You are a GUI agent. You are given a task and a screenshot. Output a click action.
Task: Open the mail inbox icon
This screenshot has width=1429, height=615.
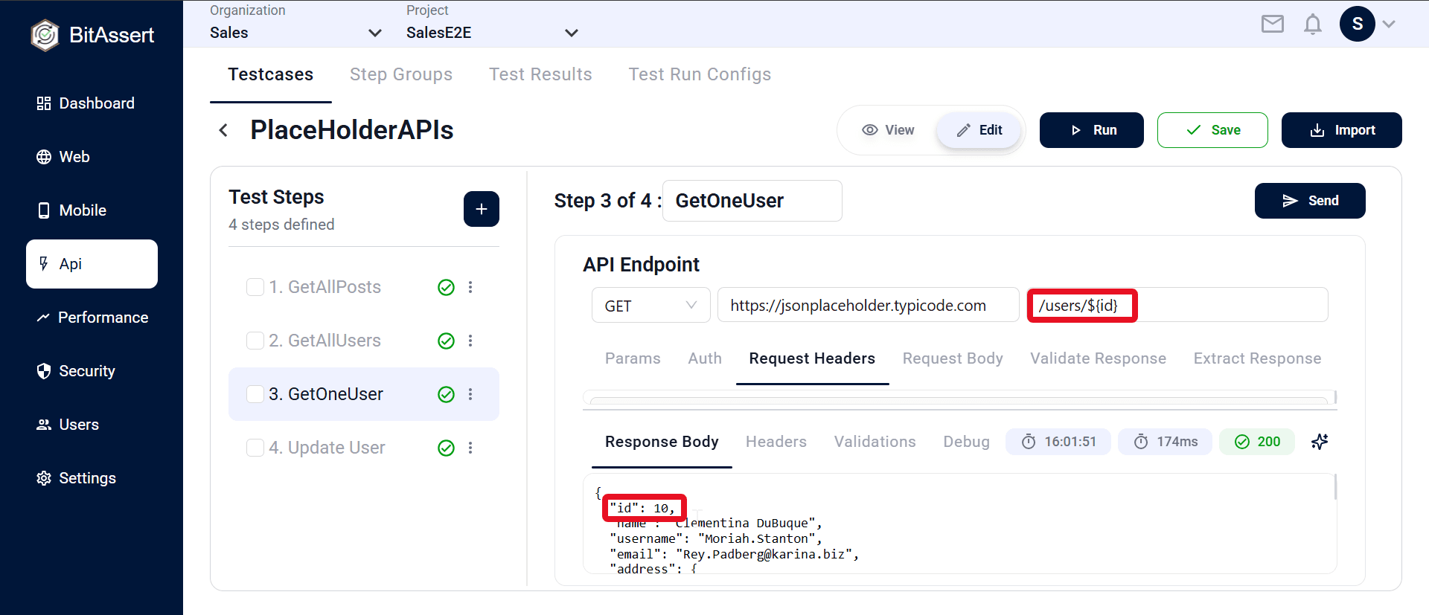(x=1272, y=25)
